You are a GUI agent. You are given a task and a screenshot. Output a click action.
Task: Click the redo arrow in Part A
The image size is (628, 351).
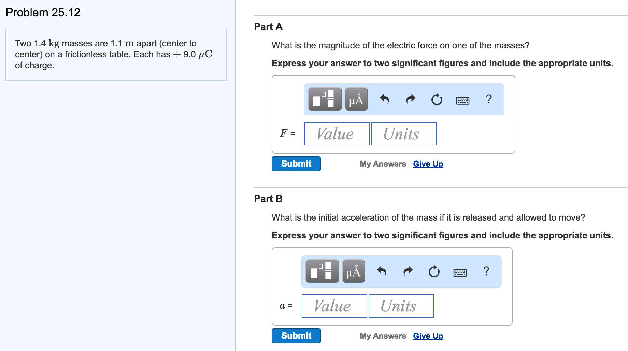tap(411, 99)
